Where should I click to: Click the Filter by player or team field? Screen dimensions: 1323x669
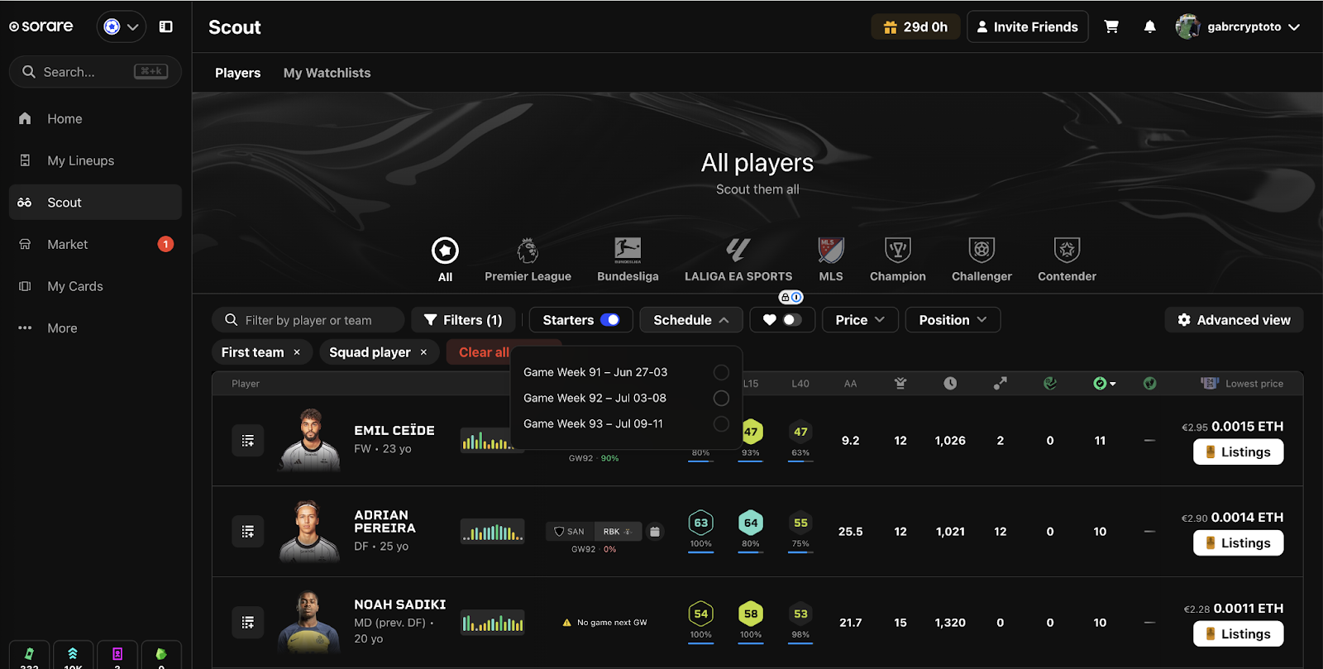pyautogui.click(x=308, y=320)
